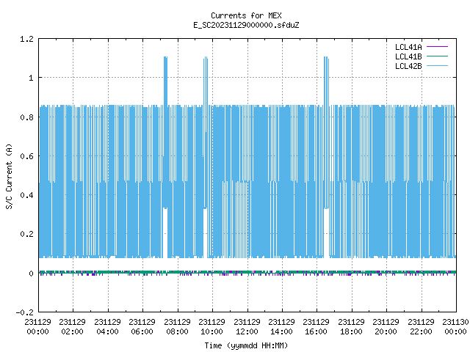The height and width of the screenshot is (352, 470).
Task: Click the y-axis tick label 1
Action: pyautogui.click(x=31, y=78)
